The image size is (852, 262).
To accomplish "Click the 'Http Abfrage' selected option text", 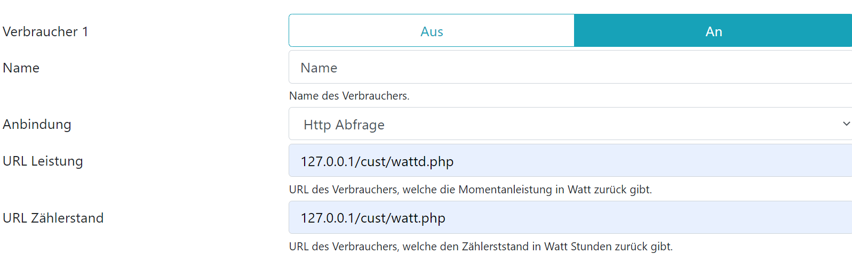I will [x=344, y=125].
